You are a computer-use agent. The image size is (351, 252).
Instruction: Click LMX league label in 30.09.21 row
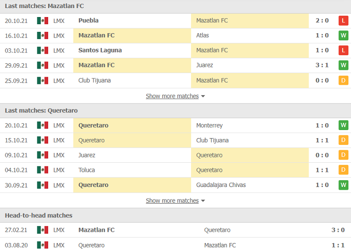59,185
